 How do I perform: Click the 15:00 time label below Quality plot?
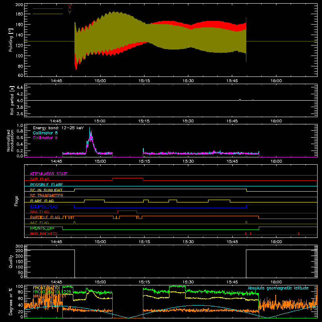tap(100, 282)
